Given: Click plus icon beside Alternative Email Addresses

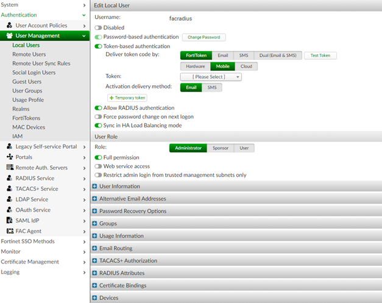Looking at the screenshot, I should [x=94, y=199].
